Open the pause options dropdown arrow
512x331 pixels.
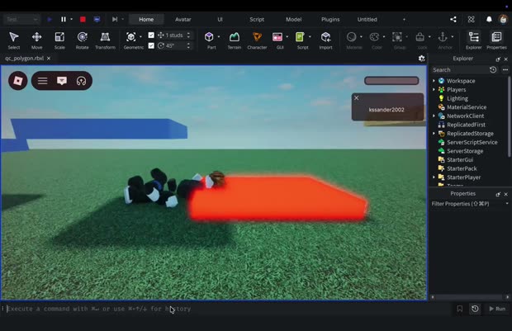coord(72,19)
